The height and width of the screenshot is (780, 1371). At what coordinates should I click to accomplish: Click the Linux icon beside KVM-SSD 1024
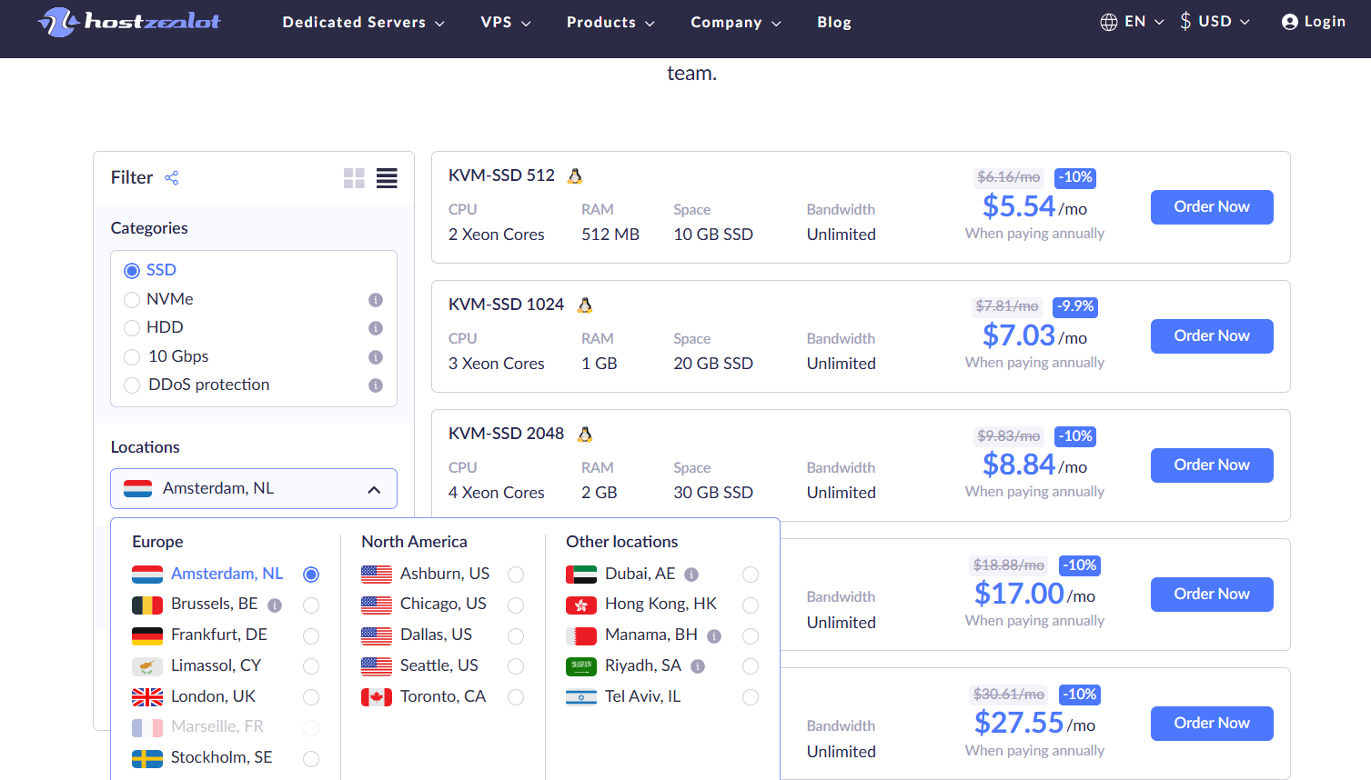pyautogui.click(x=585, y=305)
